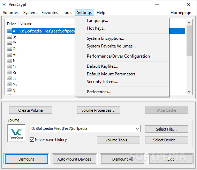Select the mounted A: drive icon

pos(9,31)
